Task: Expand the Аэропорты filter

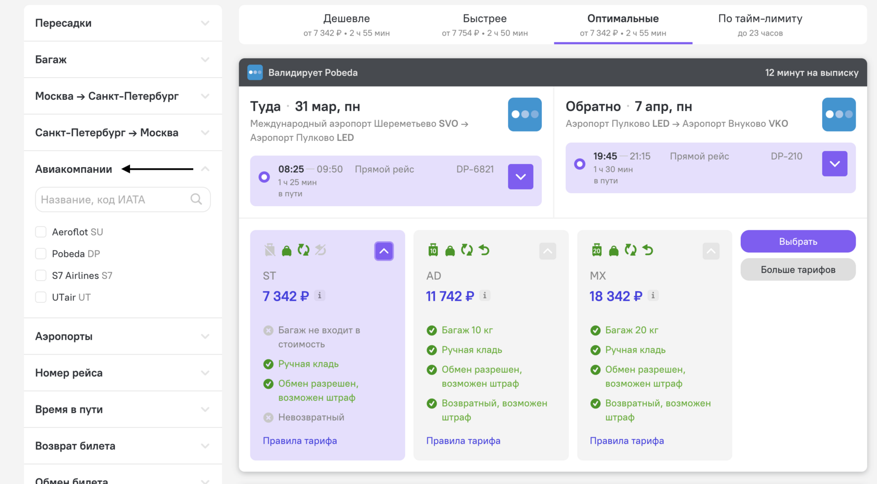Action: click(x=123, y=336)
